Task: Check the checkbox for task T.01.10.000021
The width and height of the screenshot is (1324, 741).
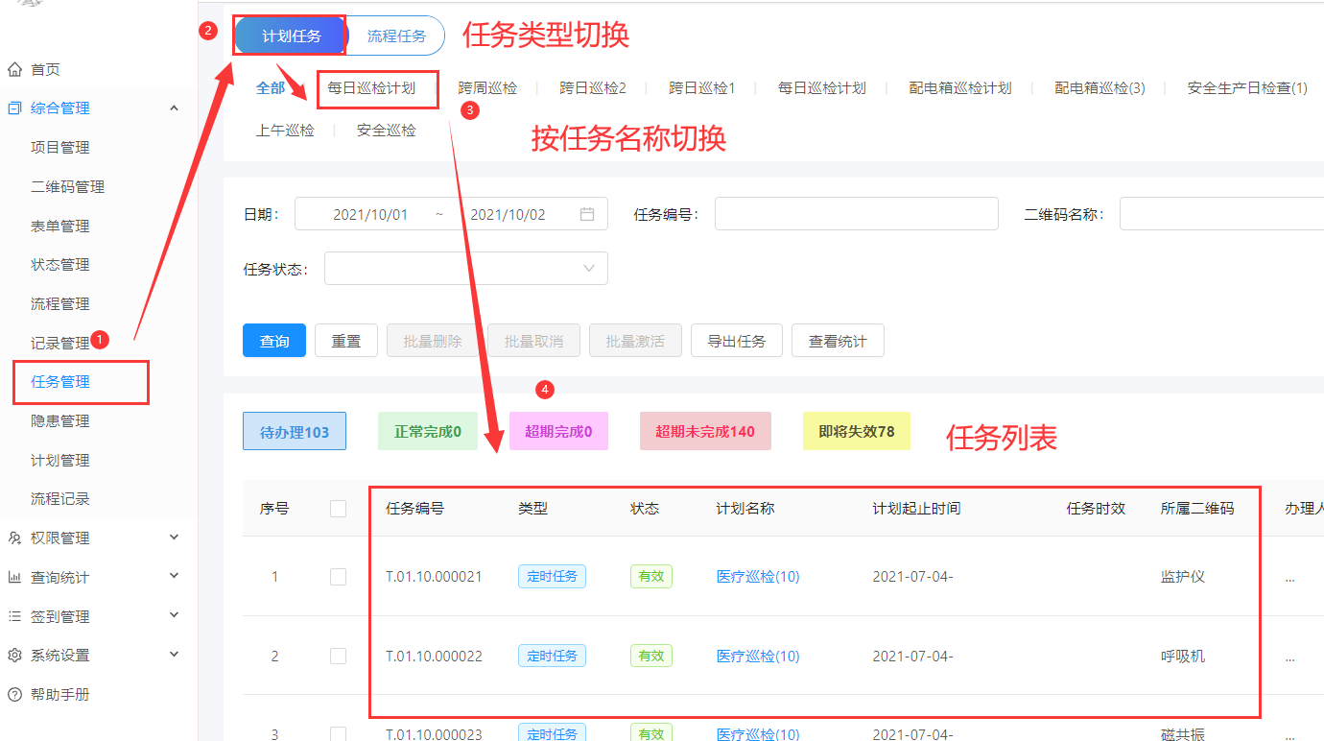Action: coord(338,576)
